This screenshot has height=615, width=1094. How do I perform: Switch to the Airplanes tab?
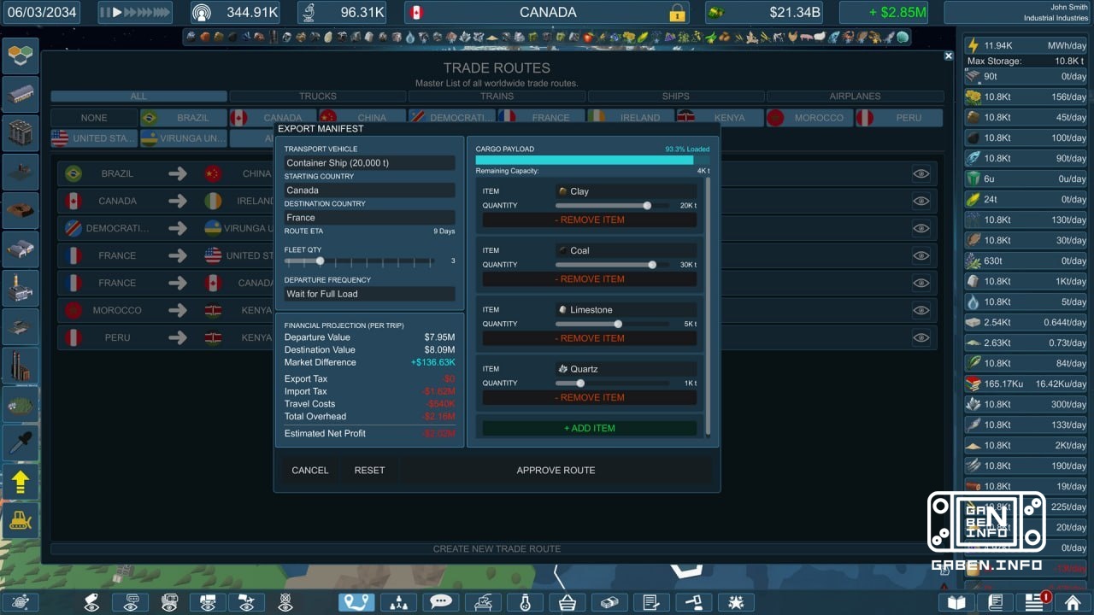[855, 97]
